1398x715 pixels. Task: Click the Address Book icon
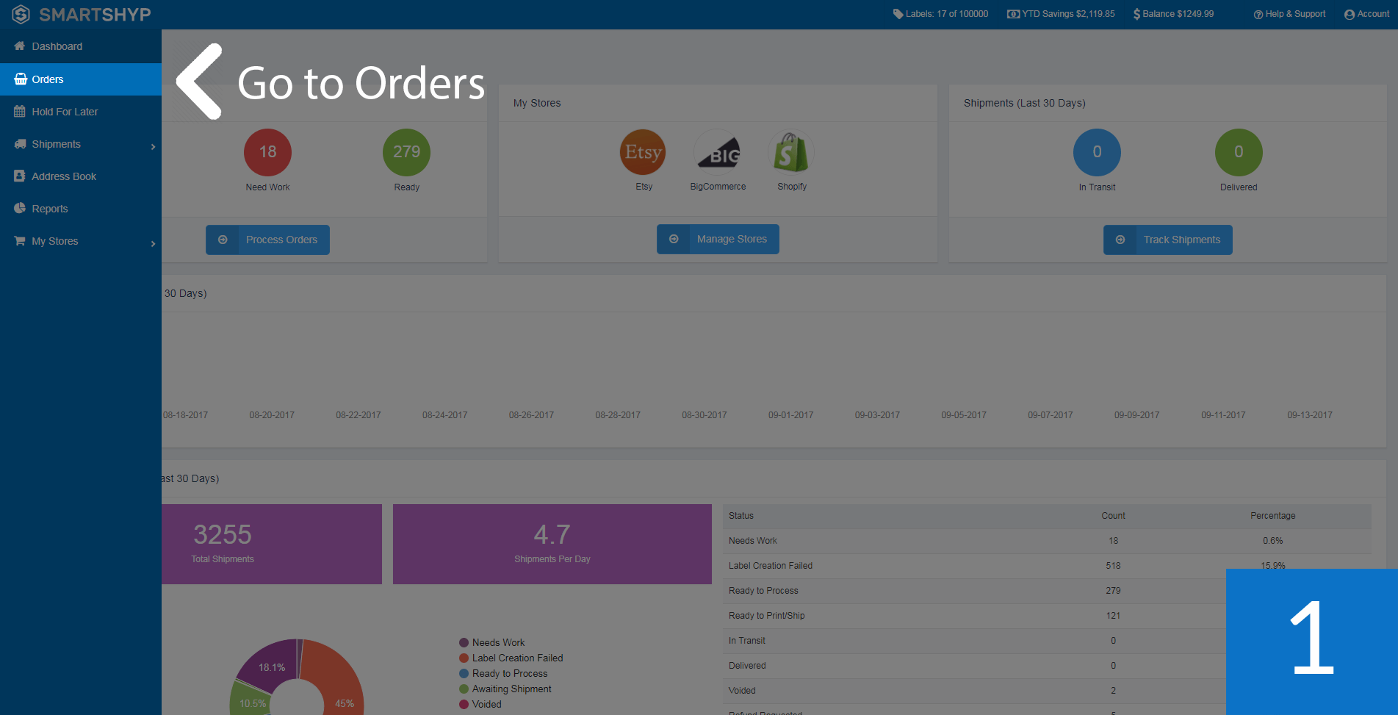[x=20, y=176]
